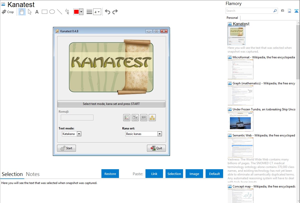Choose the text annotation tool

pos(37,12)
